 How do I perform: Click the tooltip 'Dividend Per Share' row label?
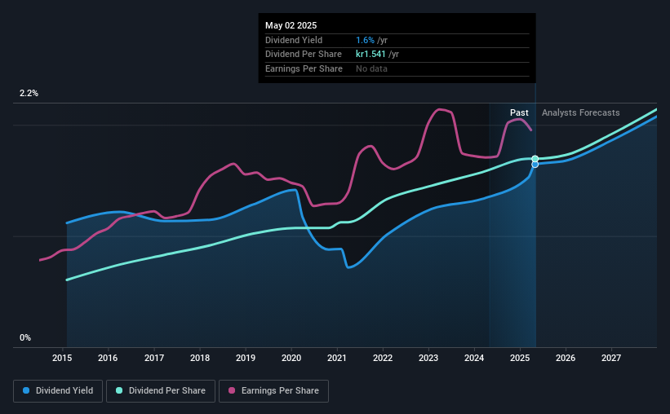coord(304,55)
